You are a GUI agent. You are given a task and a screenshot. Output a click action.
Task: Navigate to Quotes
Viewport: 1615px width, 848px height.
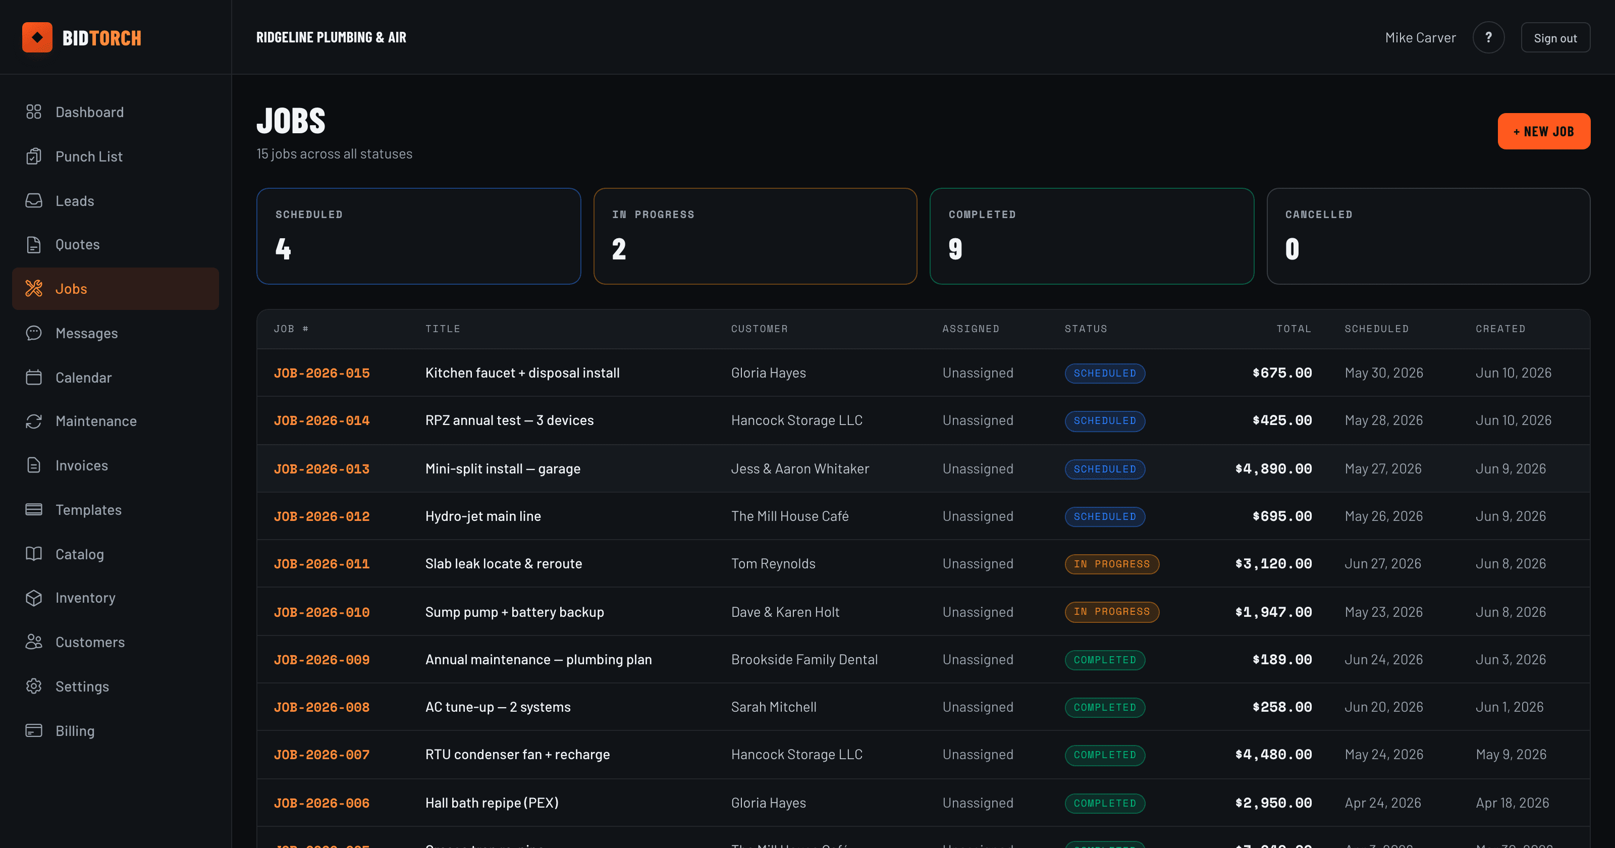coord(116,245)
